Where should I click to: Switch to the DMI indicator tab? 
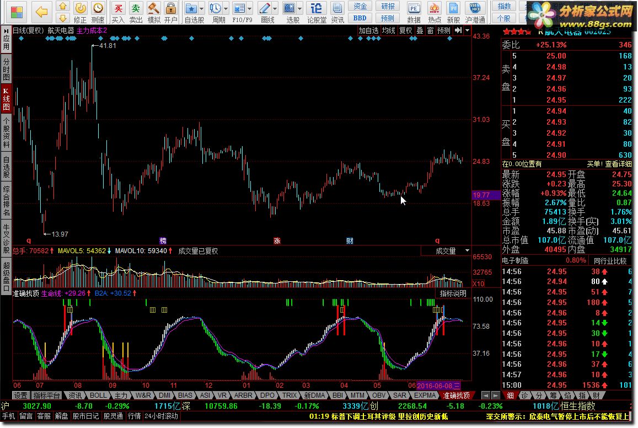164,395
